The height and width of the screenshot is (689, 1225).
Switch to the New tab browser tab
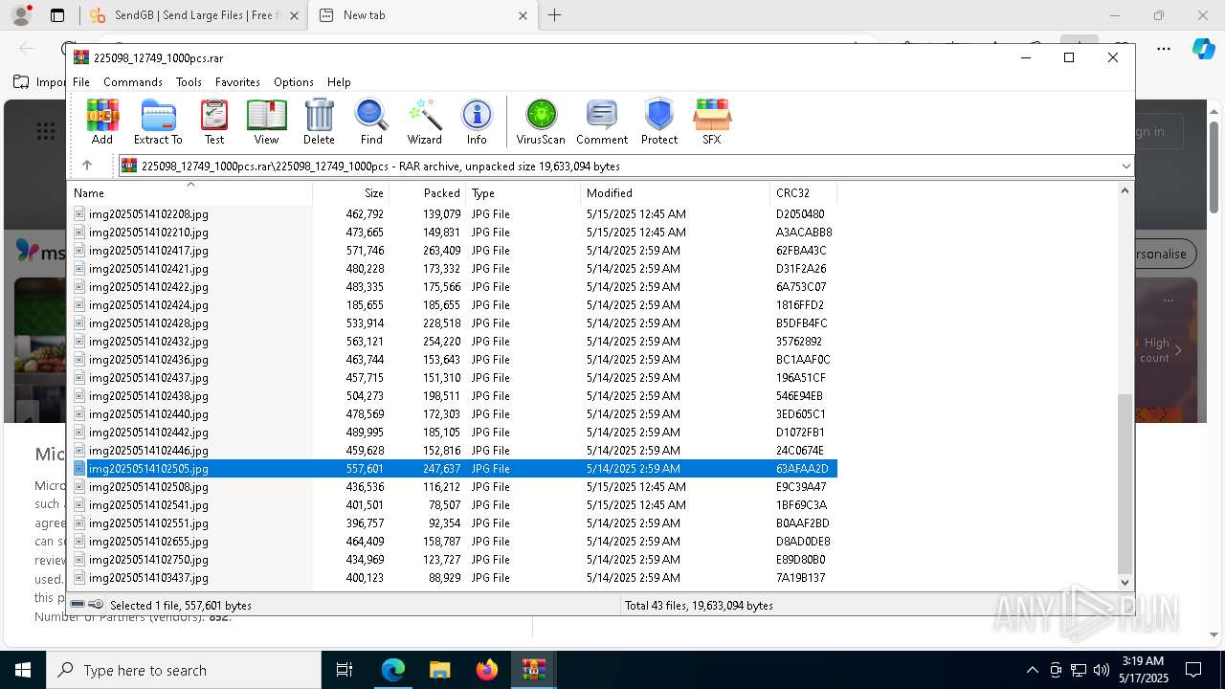pyautogui.click(x=424, y=15)
